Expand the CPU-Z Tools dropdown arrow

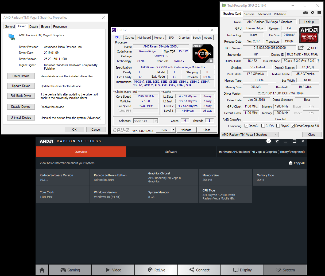tap(173, 130)
